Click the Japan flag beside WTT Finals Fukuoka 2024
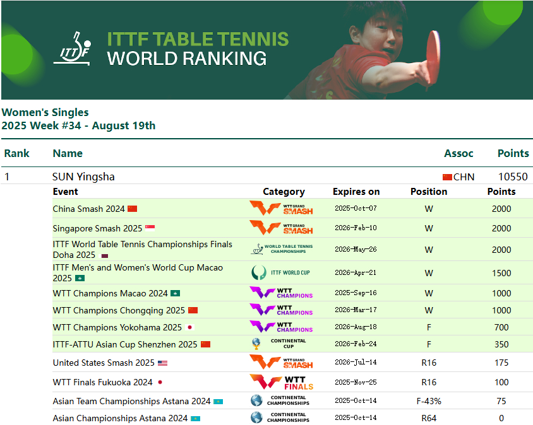Screen dimensions: 533x425 point(160,382)
